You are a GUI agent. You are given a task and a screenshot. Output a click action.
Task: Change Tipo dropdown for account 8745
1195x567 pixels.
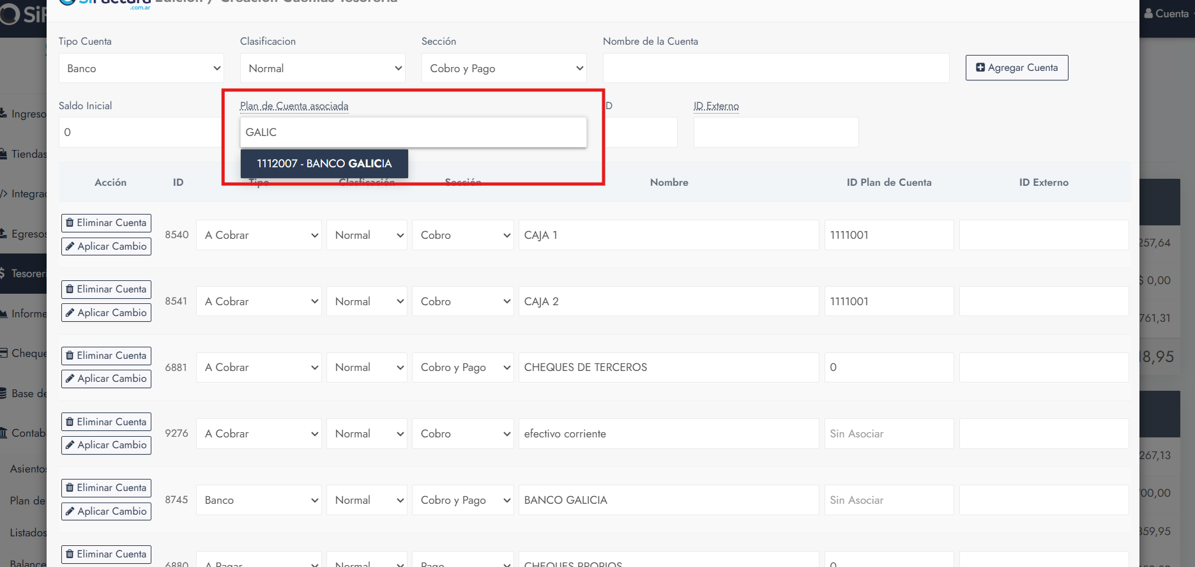259,500
